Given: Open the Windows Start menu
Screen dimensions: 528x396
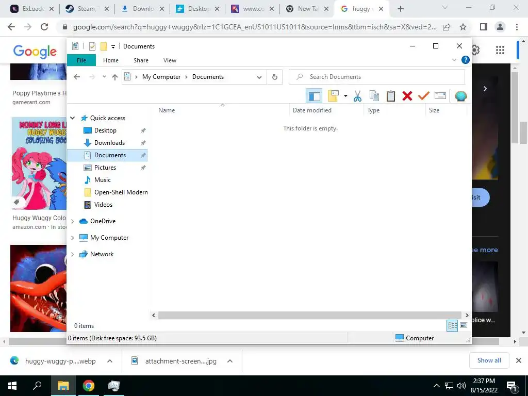Looking at the screenshot, I should pyautogui.click(x=12, y=386).
